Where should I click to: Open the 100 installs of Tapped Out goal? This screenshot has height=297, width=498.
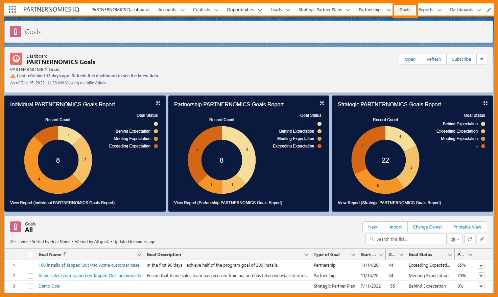(89, 265)
